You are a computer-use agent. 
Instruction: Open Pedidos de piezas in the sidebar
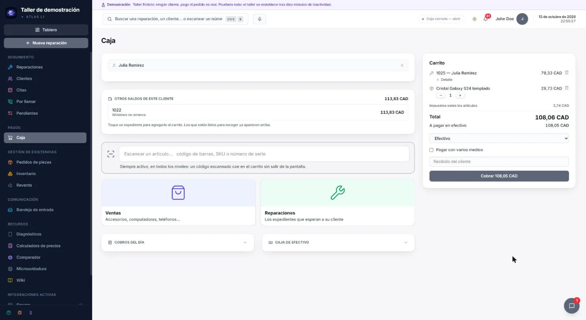[45, 162]
